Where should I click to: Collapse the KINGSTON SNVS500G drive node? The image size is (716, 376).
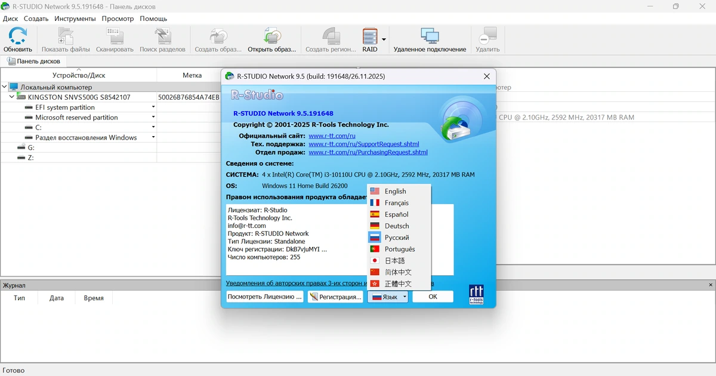12,97
